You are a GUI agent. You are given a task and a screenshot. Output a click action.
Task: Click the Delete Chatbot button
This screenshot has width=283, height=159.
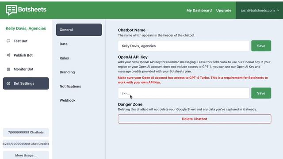[x=195, y=119]
